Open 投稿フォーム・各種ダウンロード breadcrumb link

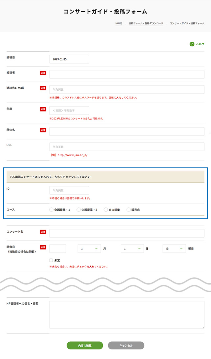pos(146,24)
